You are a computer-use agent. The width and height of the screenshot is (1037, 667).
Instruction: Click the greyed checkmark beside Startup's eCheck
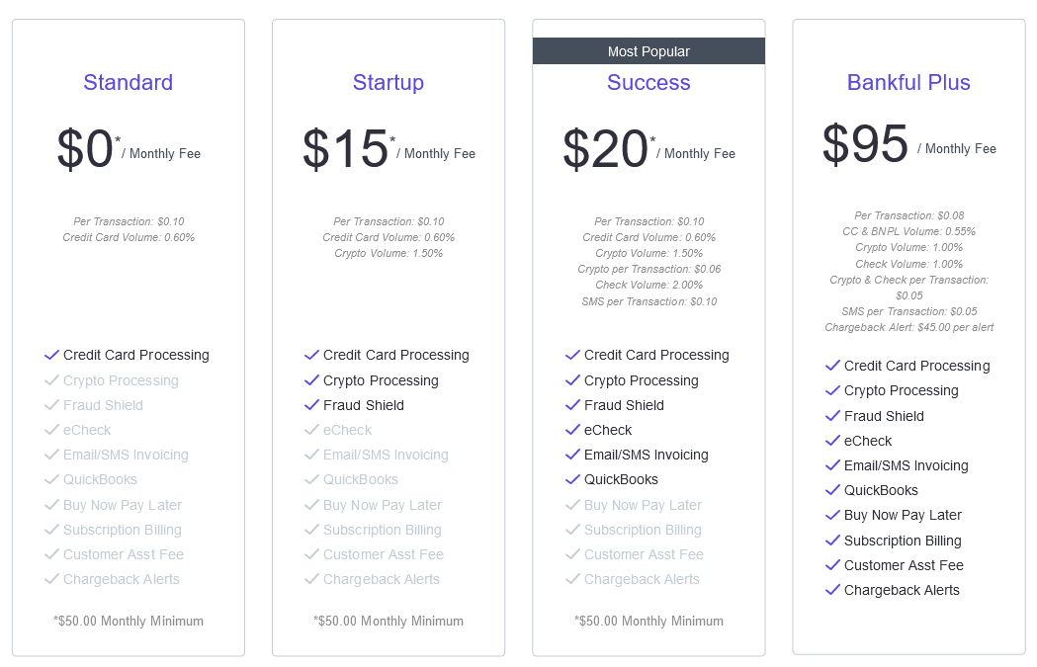[x=311, y=430]
